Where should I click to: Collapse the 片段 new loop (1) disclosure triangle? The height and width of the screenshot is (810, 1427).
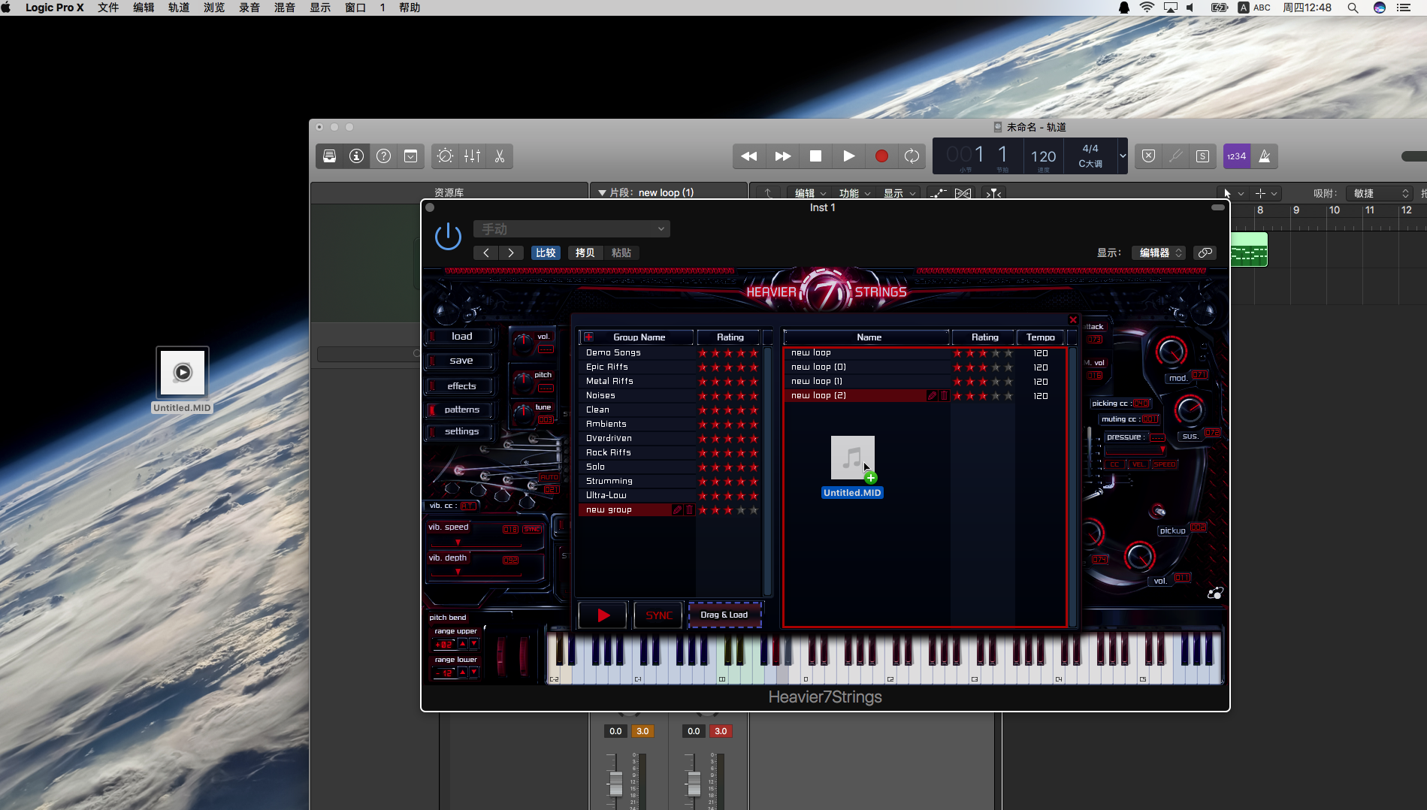click(602, 193)
